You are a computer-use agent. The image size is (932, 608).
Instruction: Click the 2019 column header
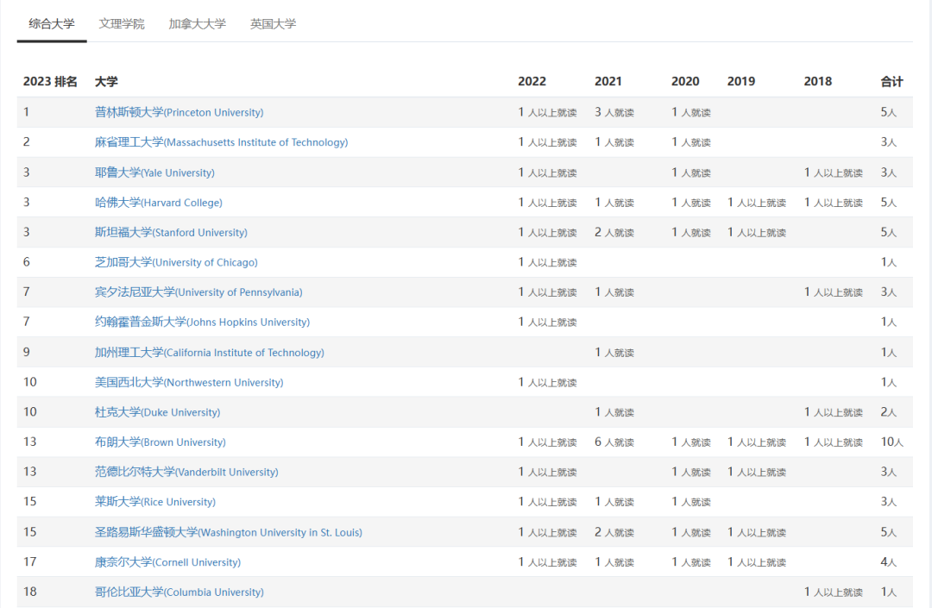(741, 81)
